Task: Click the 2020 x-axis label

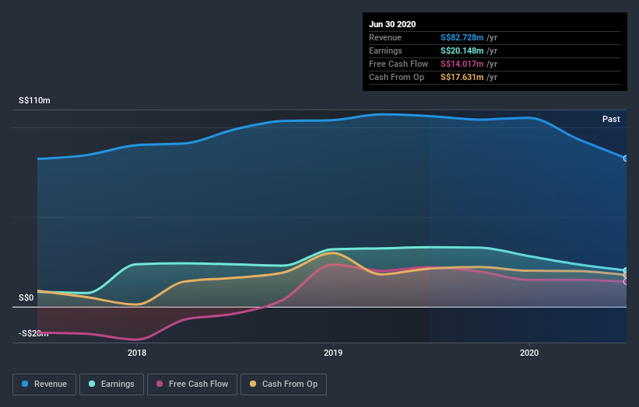Action: [529, 353]
